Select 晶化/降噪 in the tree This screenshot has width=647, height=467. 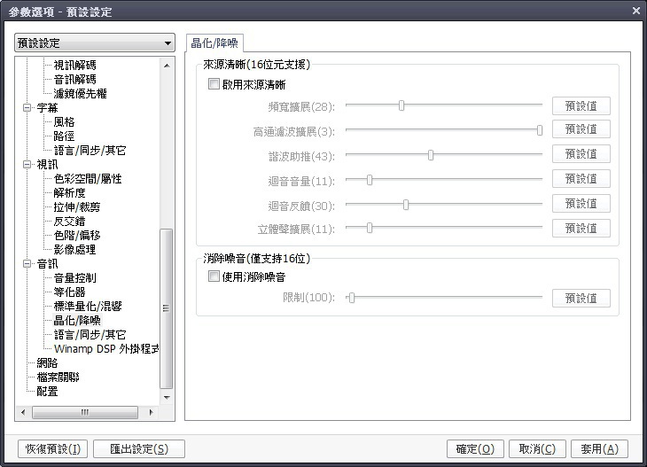(x=77, y=320)
